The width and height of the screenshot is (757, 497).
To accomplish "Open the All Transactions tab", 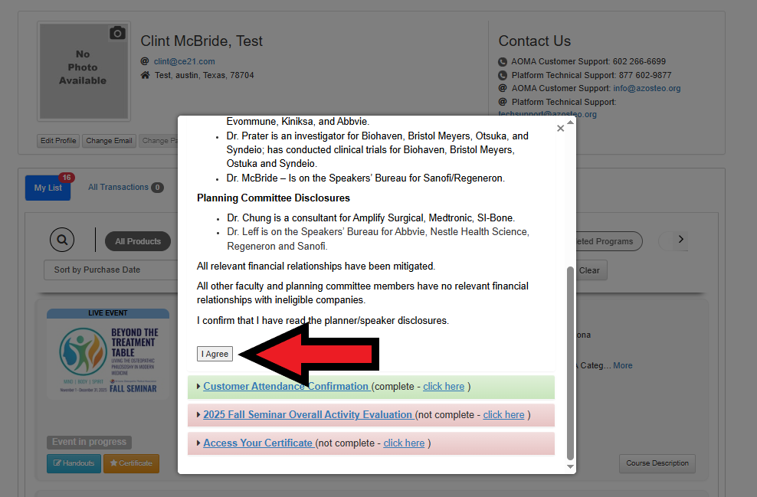I will point(118,188).
